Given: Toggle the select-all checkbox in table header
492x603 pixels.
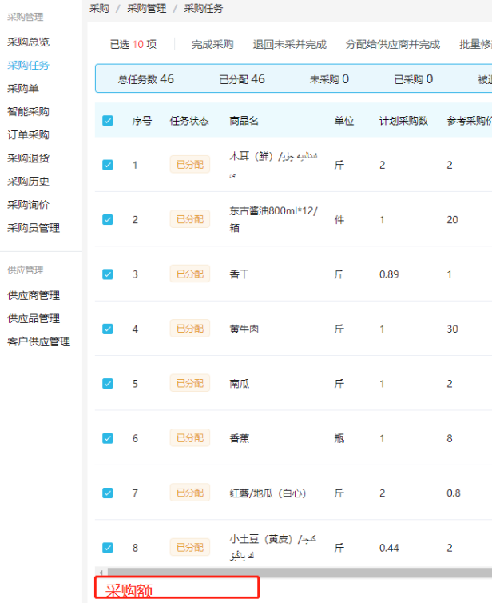Looking at the screenshot, I should 108,121.
